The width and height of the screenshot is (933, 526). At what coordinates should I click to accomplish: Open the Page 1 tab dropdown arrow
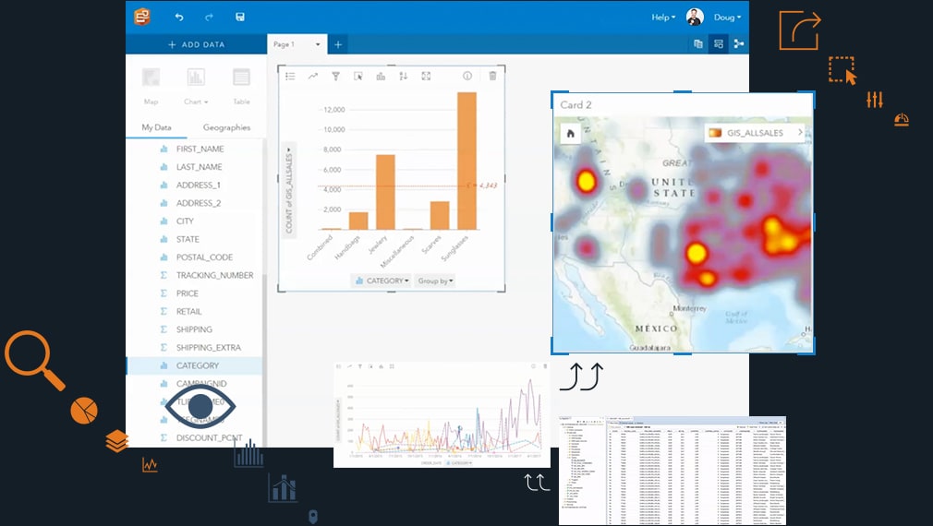(318, 44)
